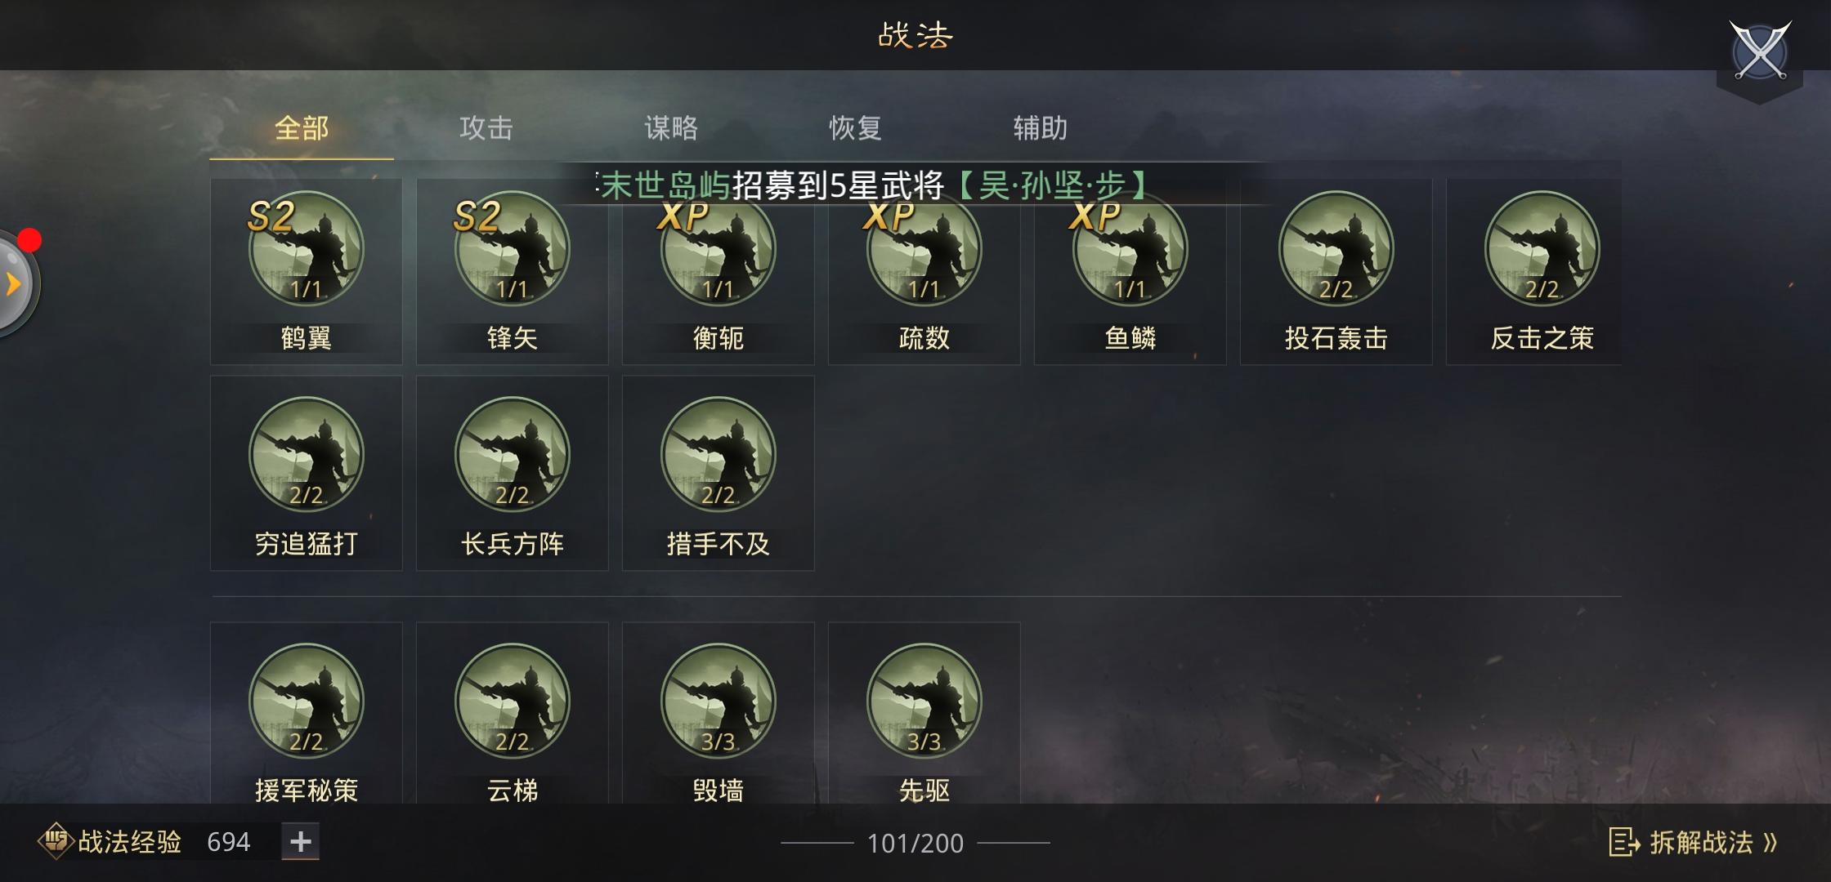Image resolution: width=1831 pixels, height=882 pixels.
Task: Switch to the 攻击 tab
Action: 486,128
